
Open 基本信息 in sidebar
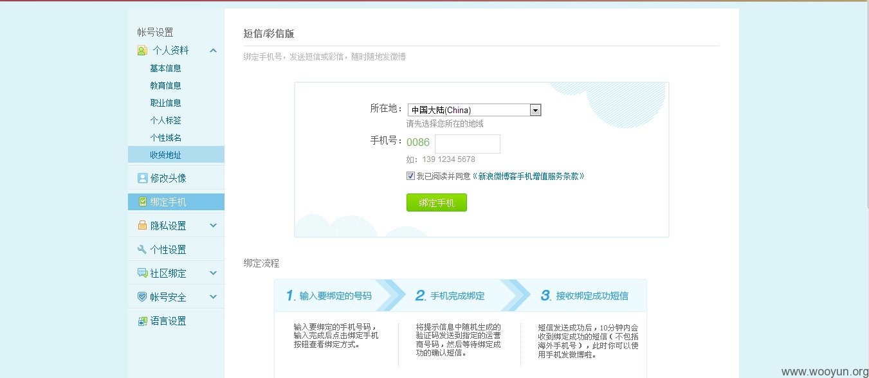coord(165,68)
